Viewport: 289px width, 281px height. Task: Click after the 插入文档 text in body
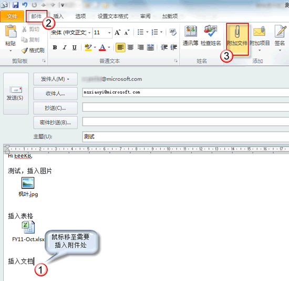click(34, 262)
